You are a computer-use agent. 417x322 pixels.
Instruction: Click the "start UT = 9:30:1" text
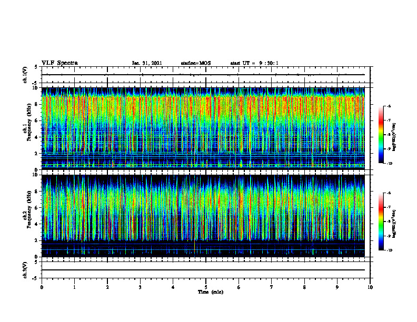click(x=254, y=63)
